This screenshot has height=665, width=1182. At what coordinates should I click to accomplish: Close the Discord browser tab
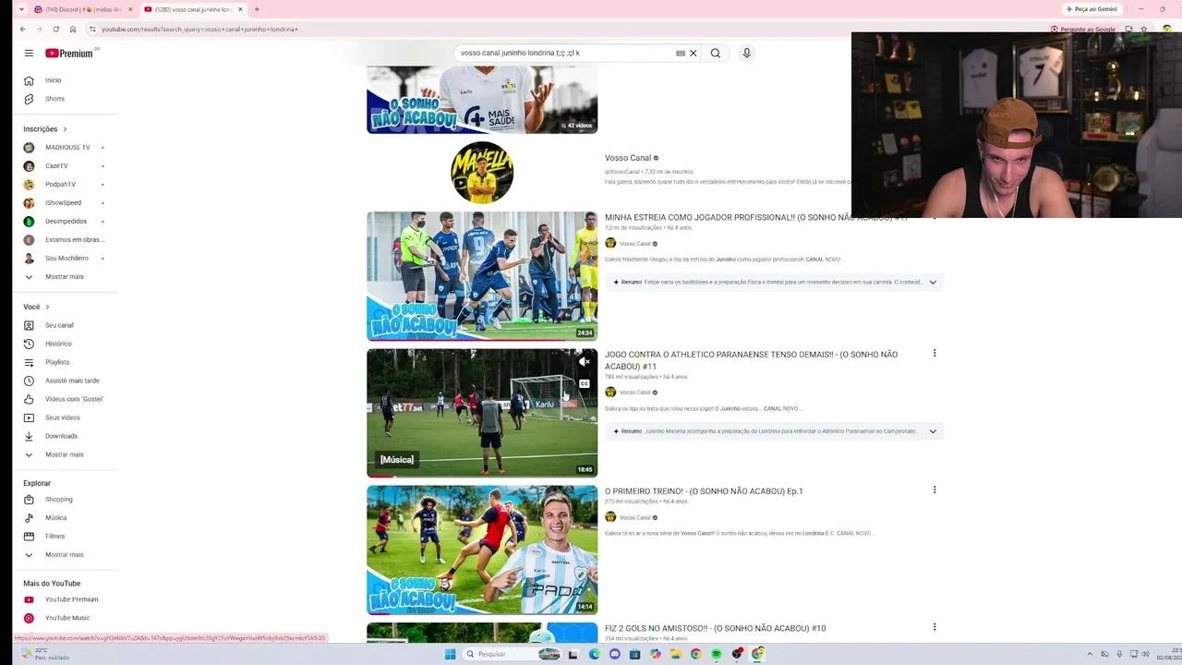(x=130, y=9)
